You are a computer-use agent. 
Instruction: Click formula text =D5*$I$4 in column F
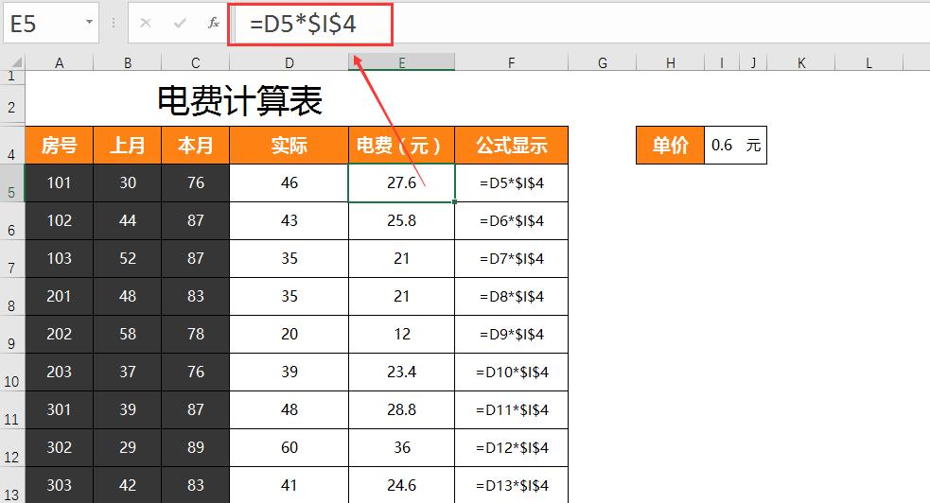coord(512,183)
